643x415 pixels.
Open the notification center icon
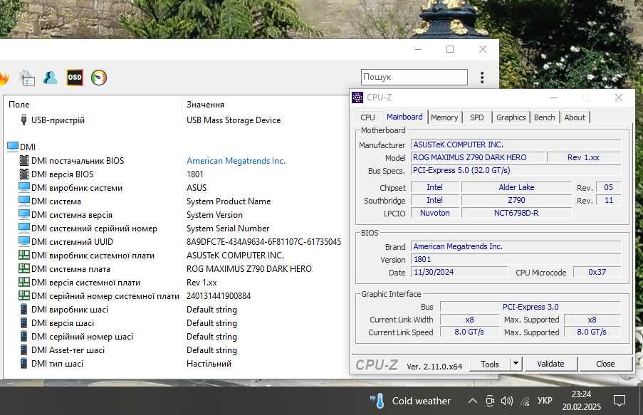pos(620,401)
